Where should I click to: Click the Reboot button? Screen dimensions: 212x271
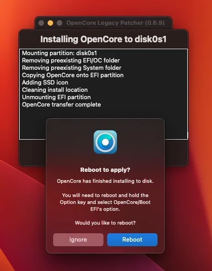click(x=132, y=240)
